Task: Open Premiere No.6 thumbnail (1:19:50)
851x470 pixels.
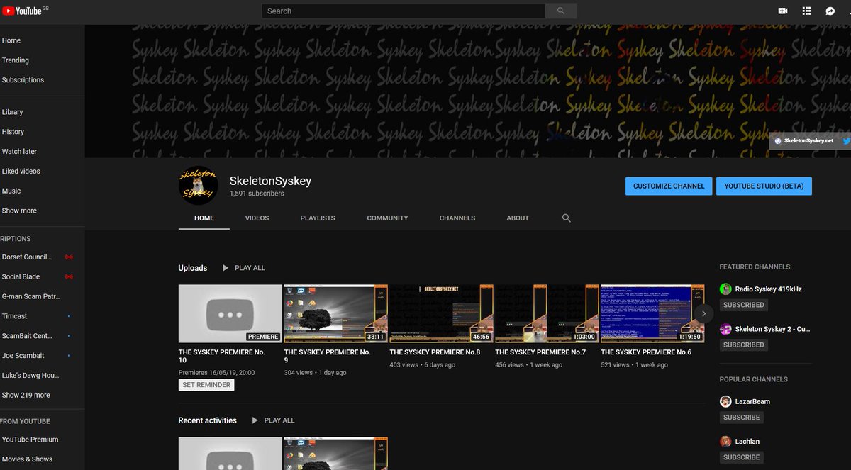Action: point(652,314)
